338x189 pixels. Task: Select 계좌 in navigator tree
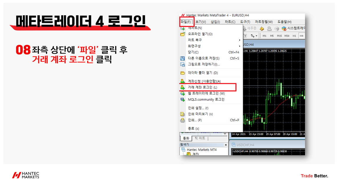click(195, 154)
